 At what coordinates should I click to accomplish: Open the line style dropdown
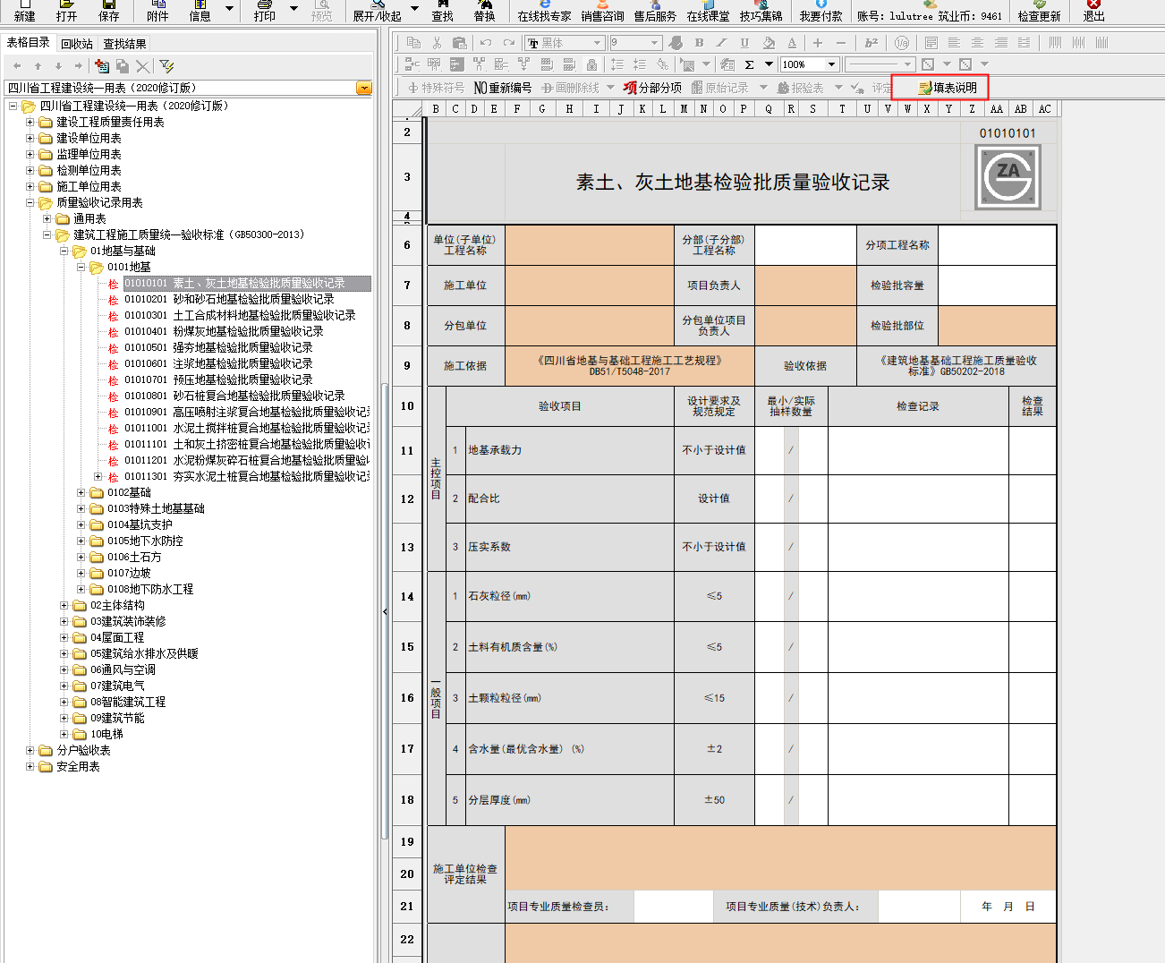pos(907,64)
